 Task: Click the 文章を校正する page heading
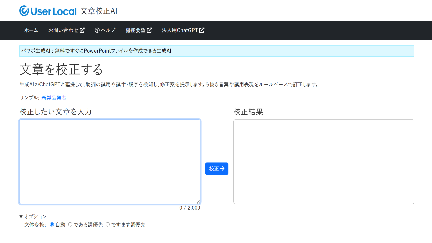(61, 70)
